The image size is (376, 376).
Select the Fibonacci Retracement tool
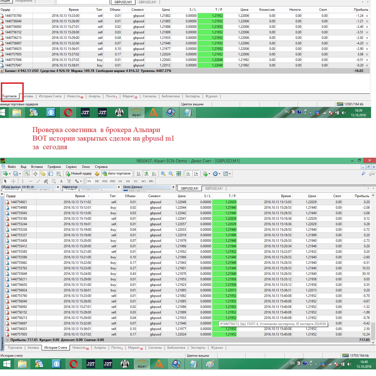pyautogui.click(x=54, y=181)
